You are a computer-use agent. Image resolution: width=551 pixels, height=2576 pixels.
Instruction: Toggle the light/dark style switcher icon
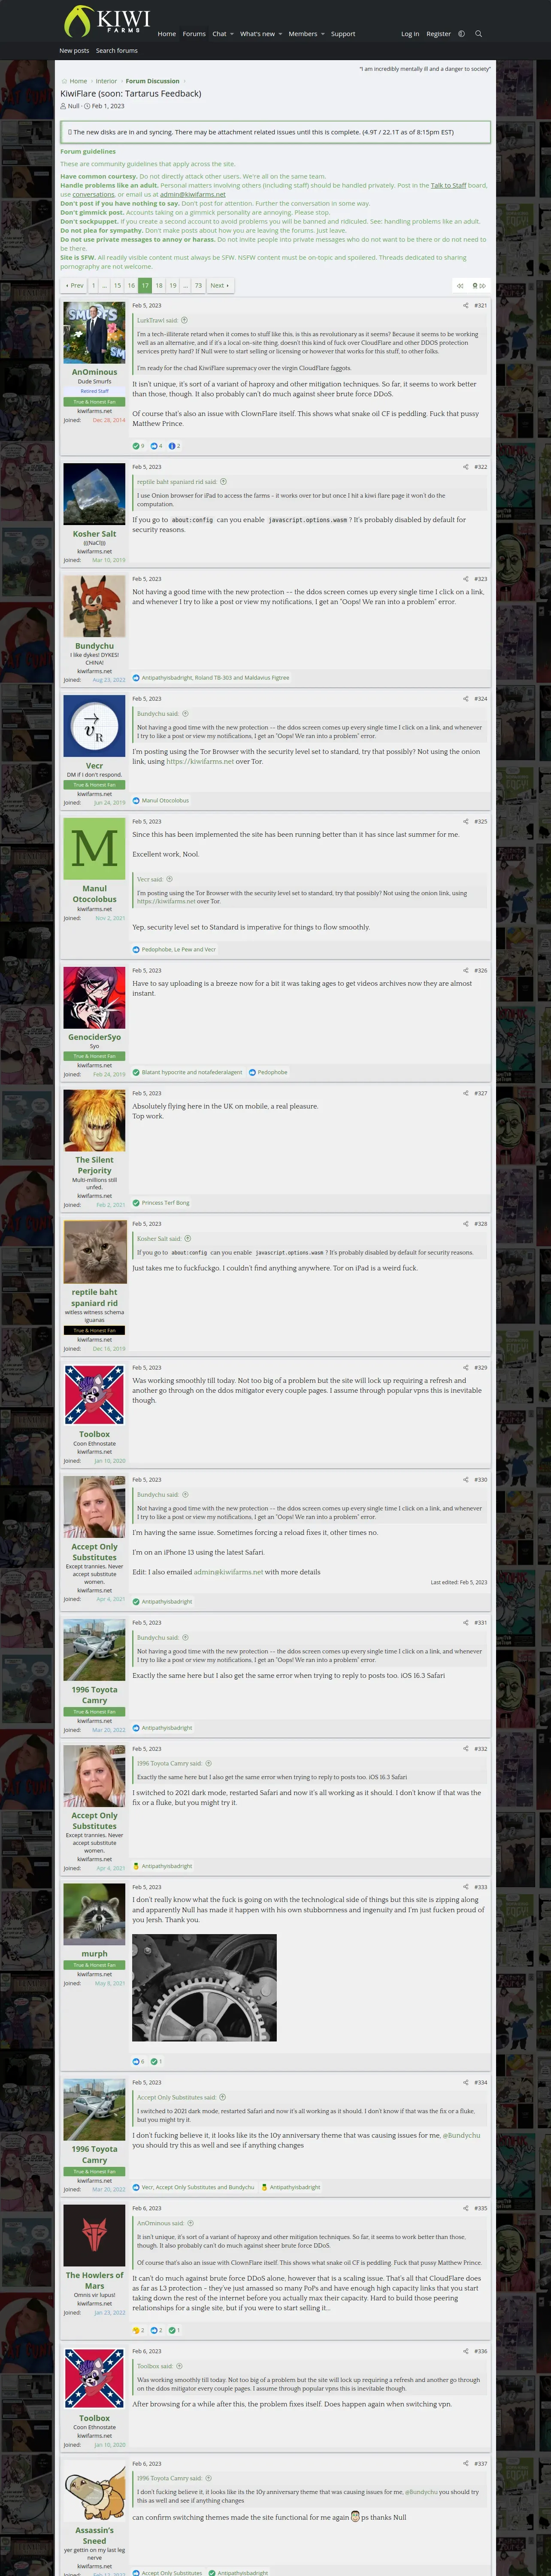461,34
